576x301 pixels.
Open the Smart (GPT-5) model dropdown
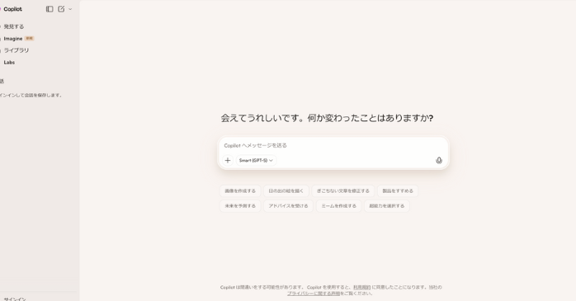tap(256, 161)
